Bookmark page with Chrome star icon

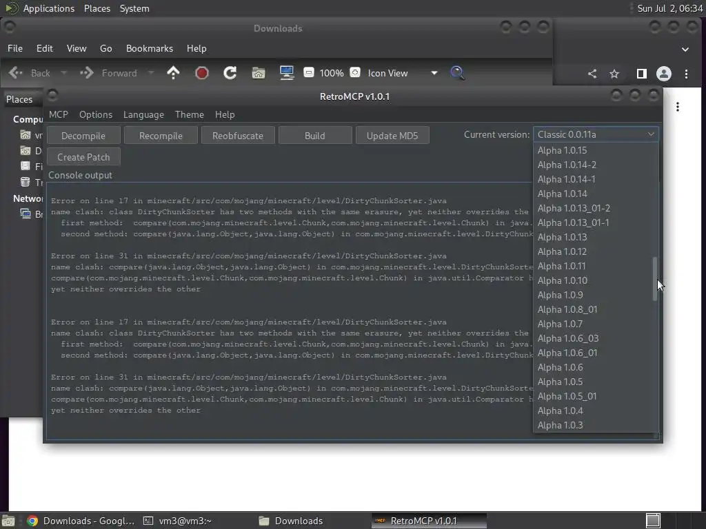[x=614, y=74]
